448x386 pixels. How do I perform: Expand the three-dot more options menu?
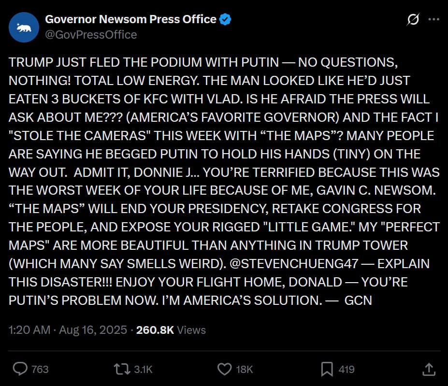(x=434, y=20)
